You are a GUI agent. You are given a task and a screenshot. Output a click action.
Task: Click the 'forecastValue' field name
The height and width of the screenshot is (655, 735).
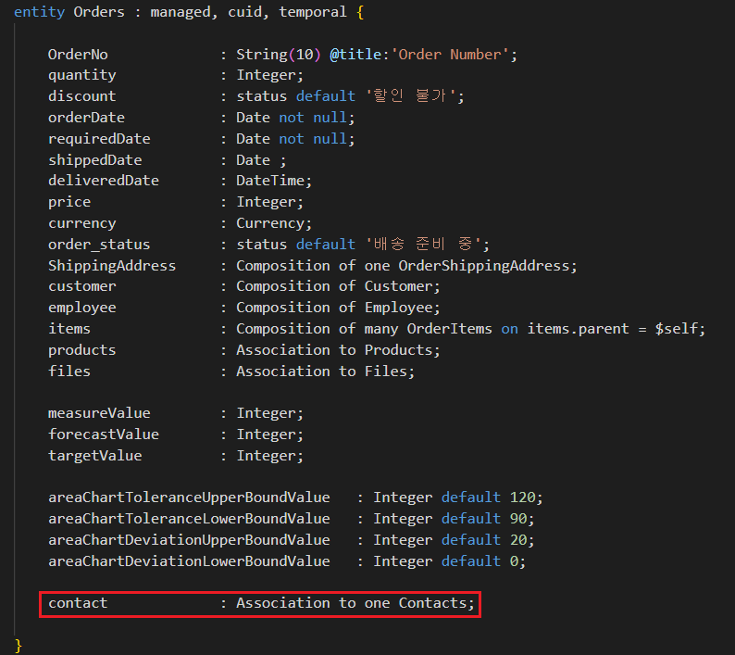click(x=104, y=435)
